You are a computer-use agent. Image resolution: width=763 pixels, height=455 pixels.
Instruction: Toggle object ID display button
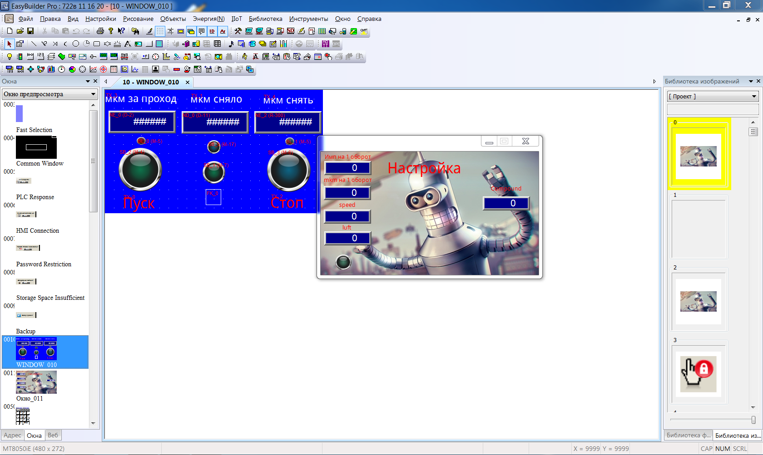point(212,31)
